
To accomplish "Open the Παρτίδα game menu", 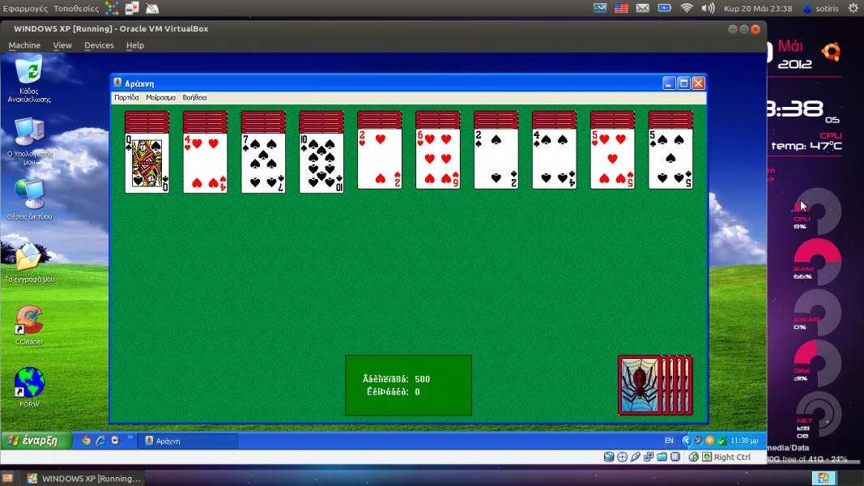I will click(x=126, y=97).
